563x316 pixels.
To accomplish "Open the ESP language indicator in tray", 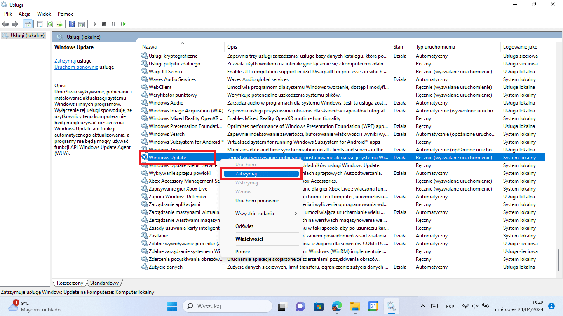I will click(450, 306).
